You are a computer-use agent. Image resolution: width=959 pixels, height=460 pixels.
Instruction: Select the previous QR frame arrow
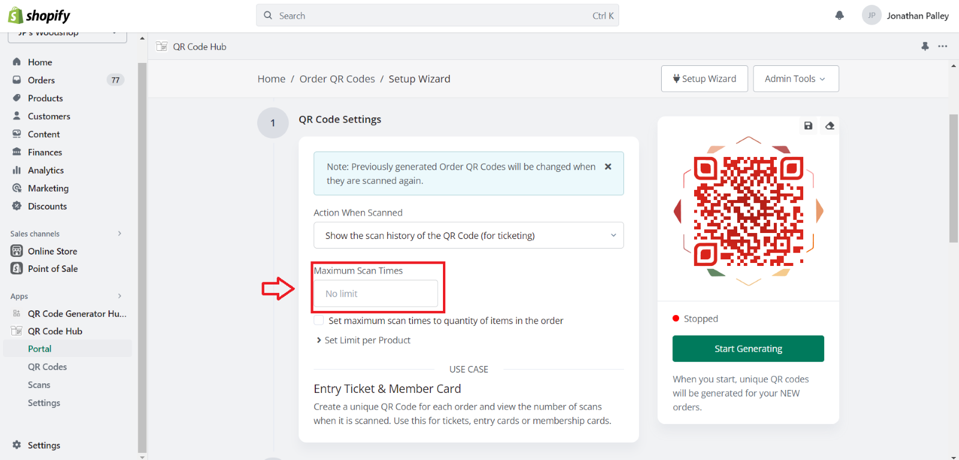pyautogui.click(x=678, y=211)
